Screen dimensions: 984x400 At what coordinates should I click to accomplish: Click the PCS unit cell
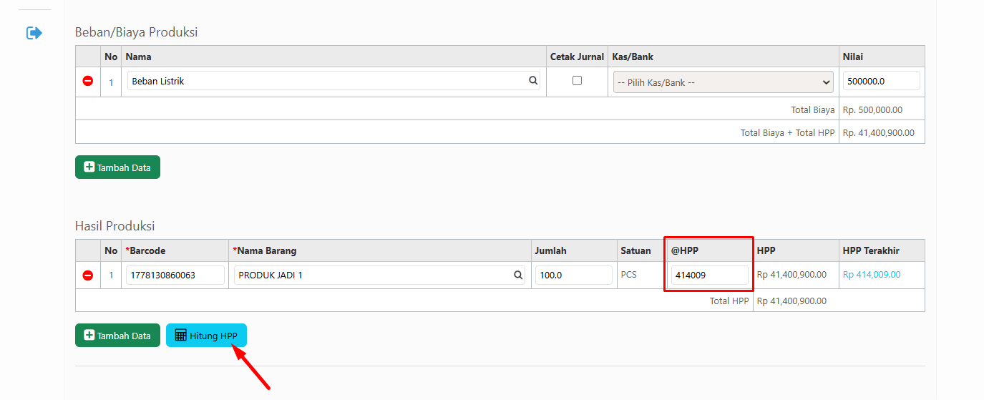(x=629, y=275)
